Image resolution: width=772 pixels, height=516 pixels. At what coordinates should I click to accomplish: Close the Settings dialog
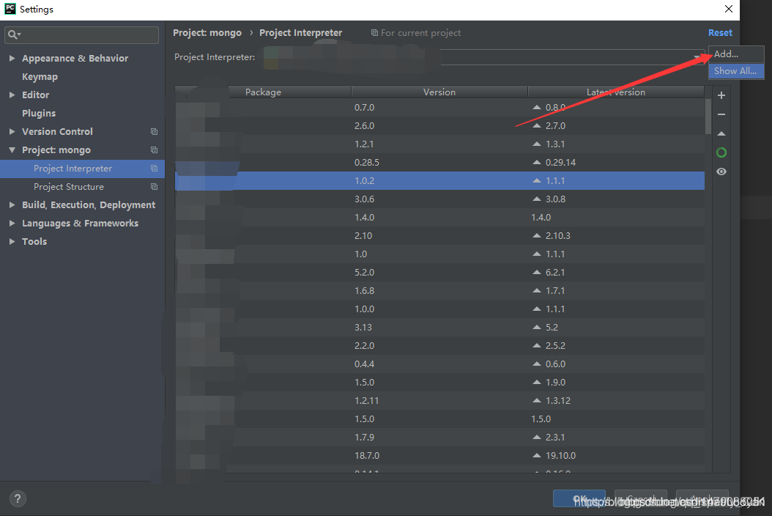(x=729, y=9)
